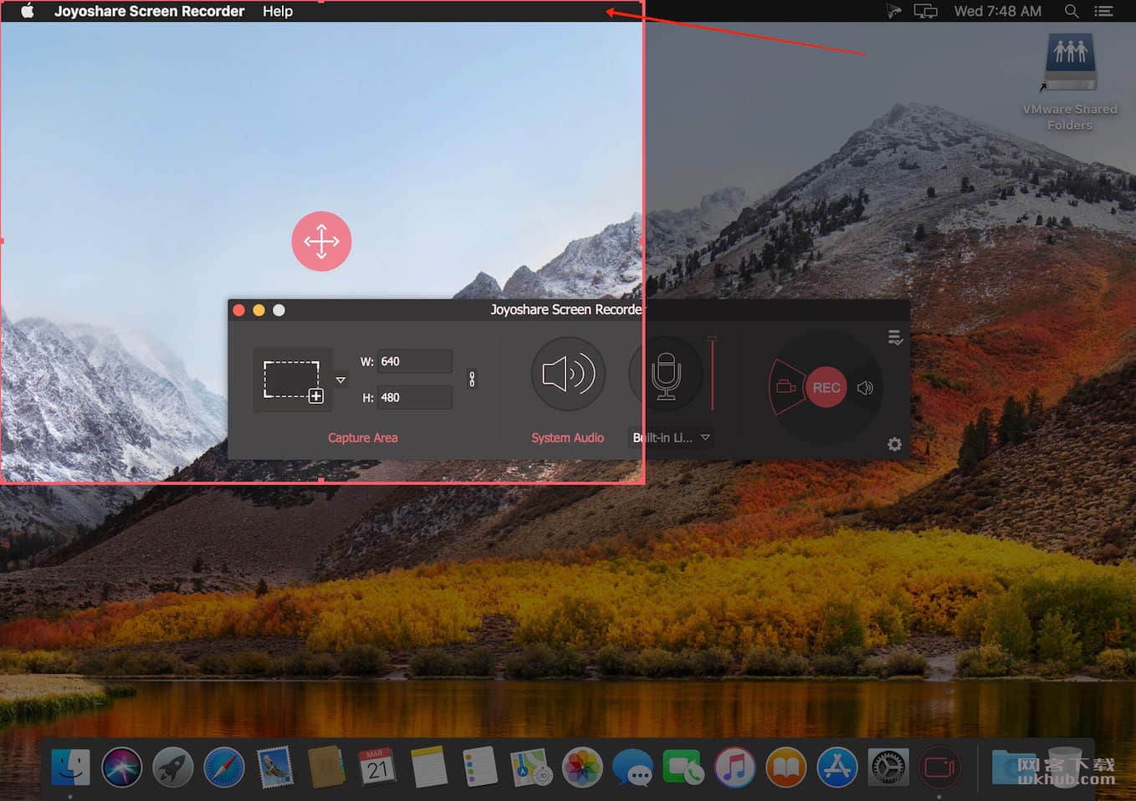The image size is (1136, 801).
Task: Toggle the System Audio speaker icon
Action: click(568, 374)
